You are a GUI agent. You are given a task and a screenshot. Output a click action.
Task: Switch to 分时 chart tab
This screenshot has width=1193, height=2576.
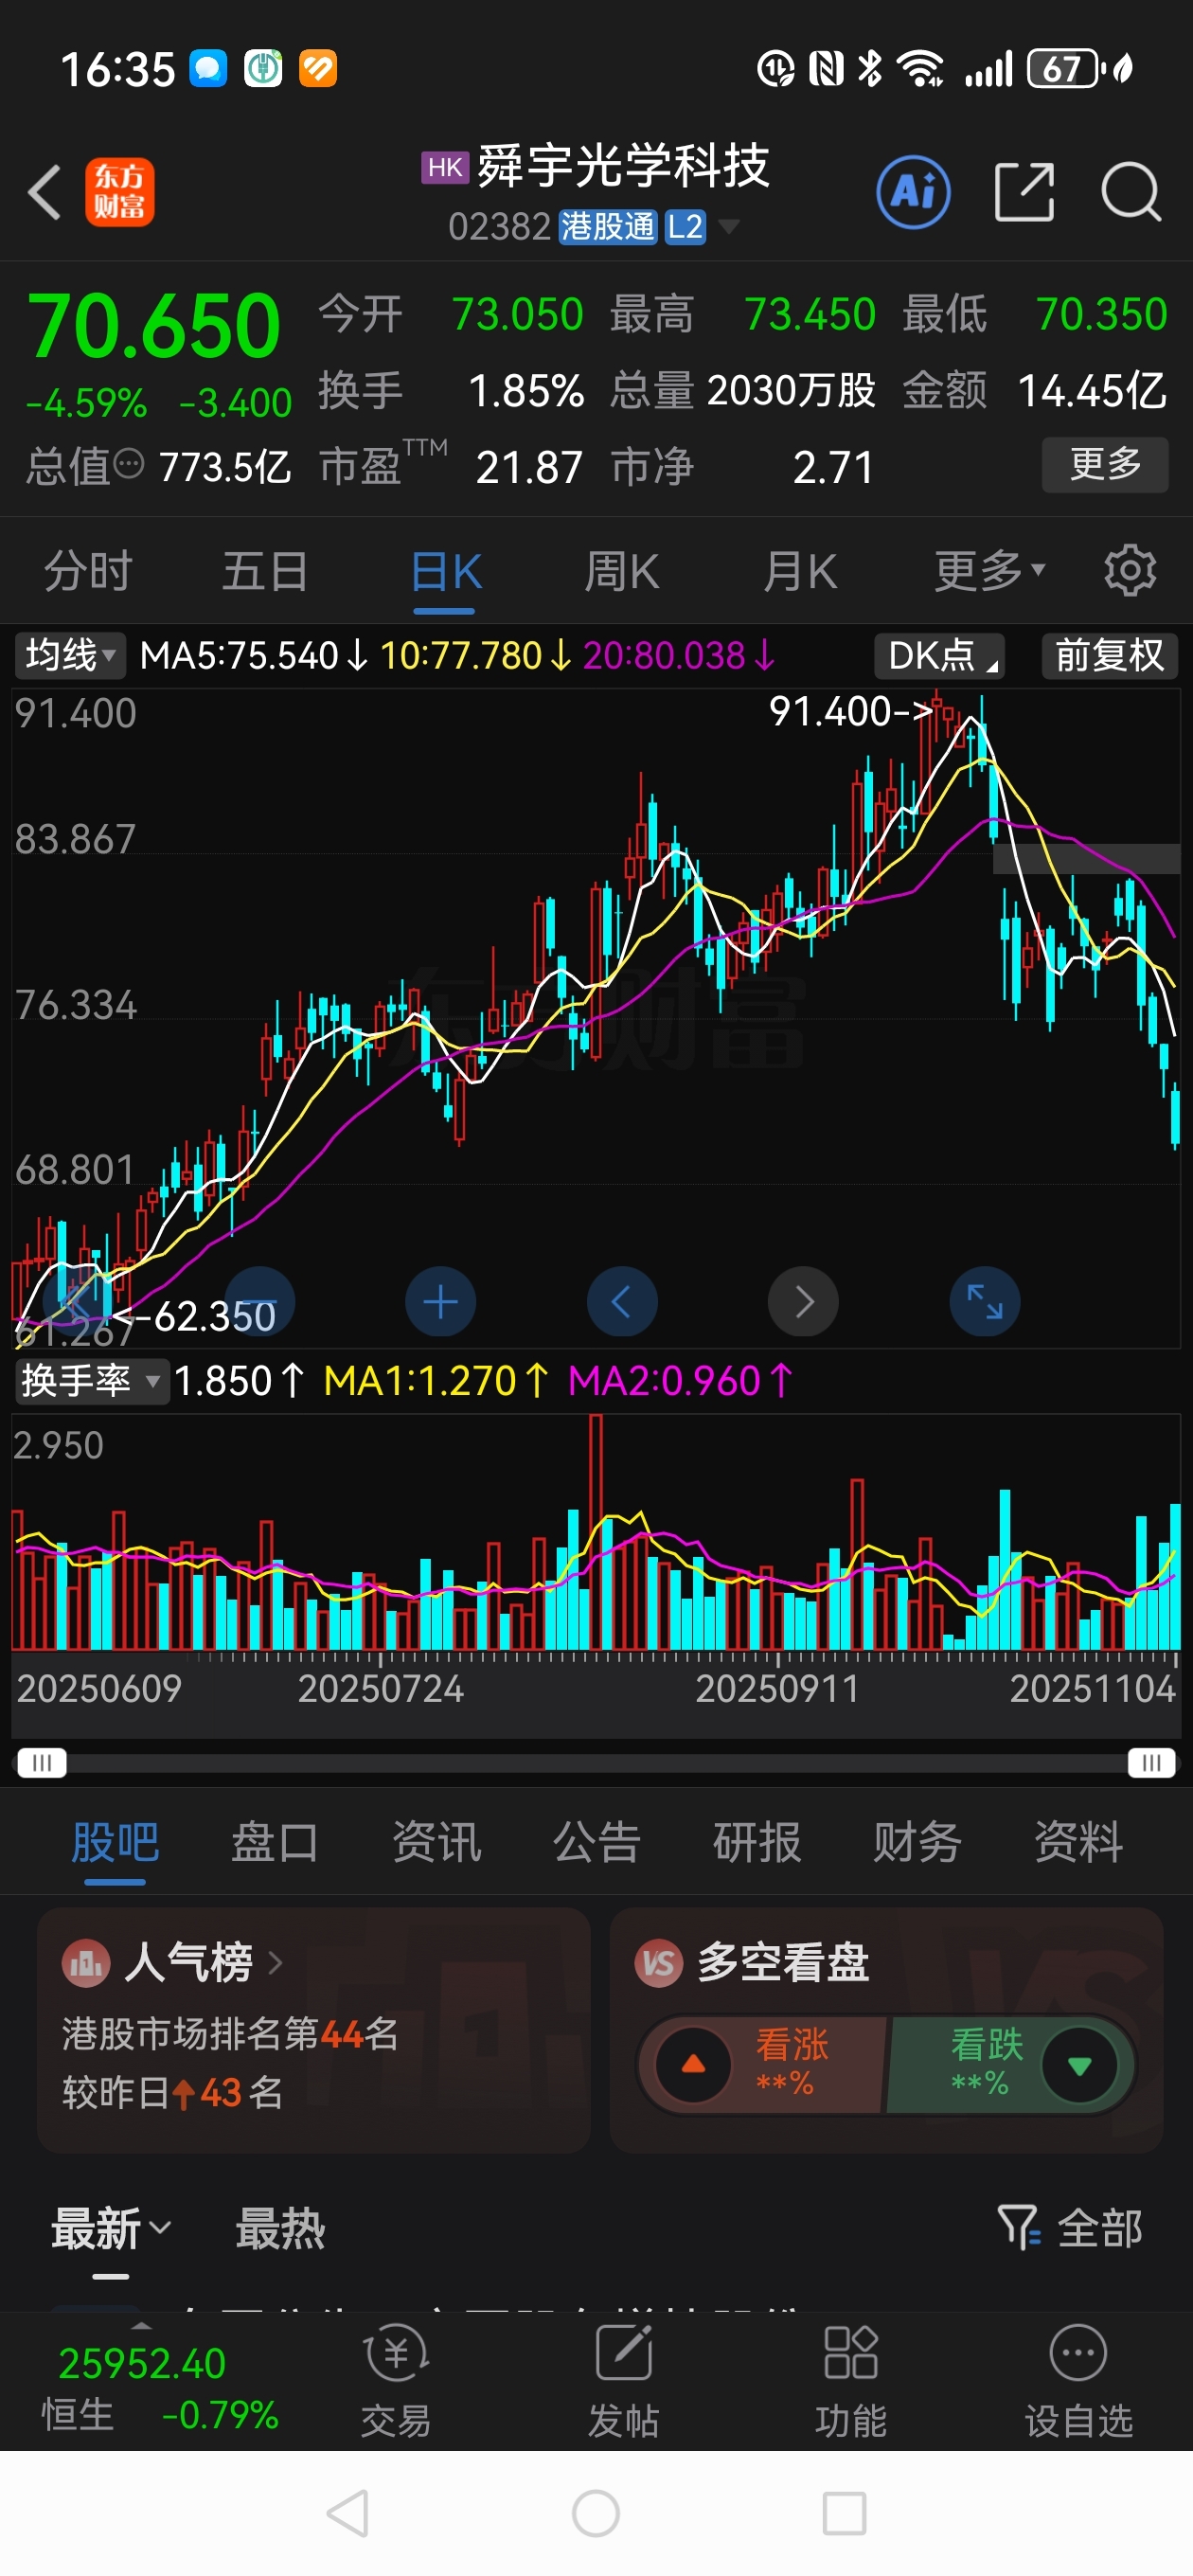(x=88, y=571)
